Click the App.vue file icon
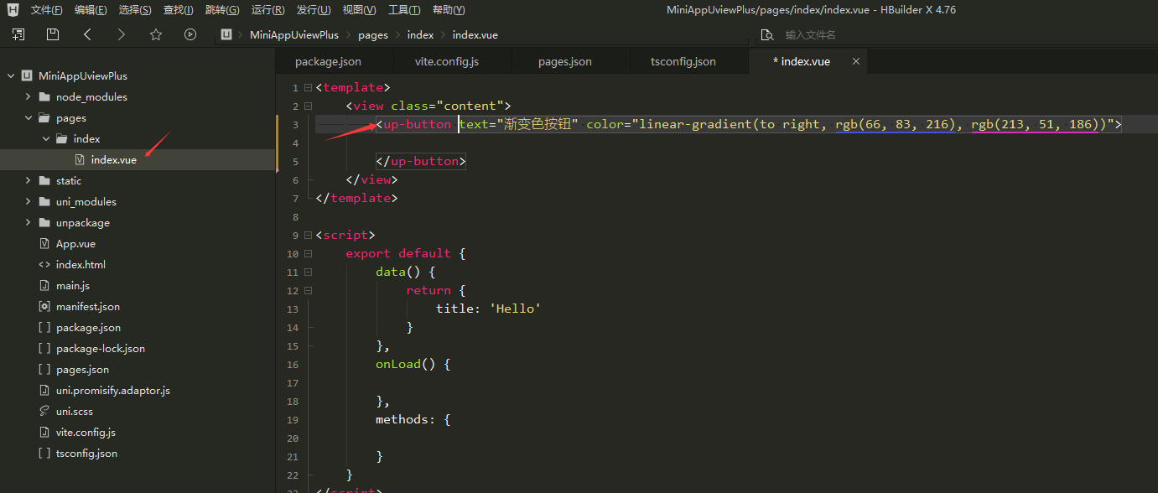 tap(44, 243)
